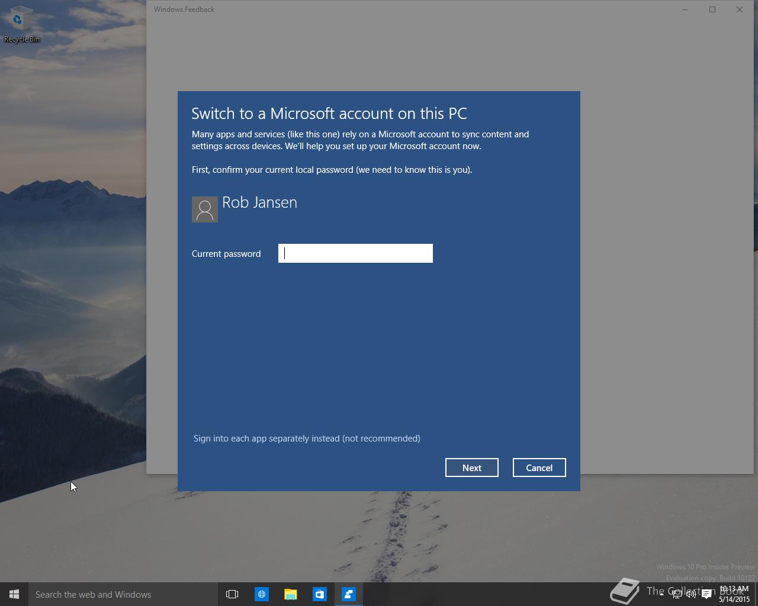Open File Explorer from the taskbar

(290, 594)
